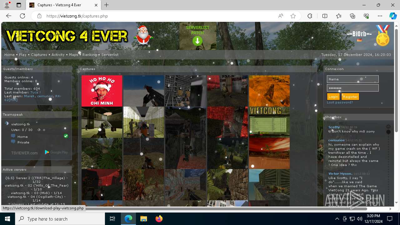
Task: Click the password input field
Action: [x=352, y=88]
